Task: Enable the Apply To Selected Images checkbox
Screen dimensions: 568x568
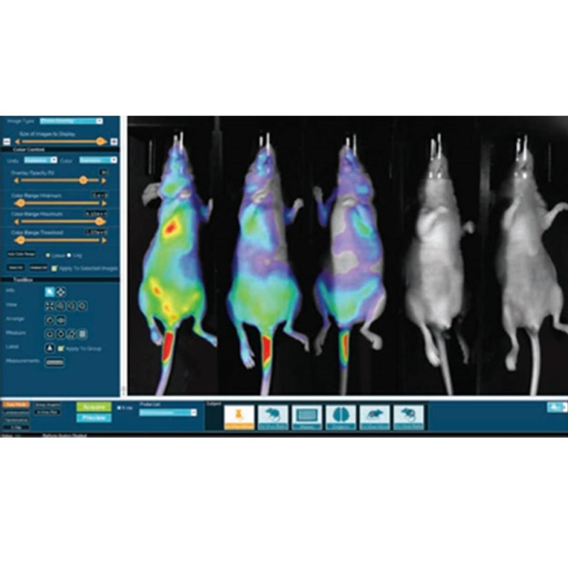Action: [54, 268]
